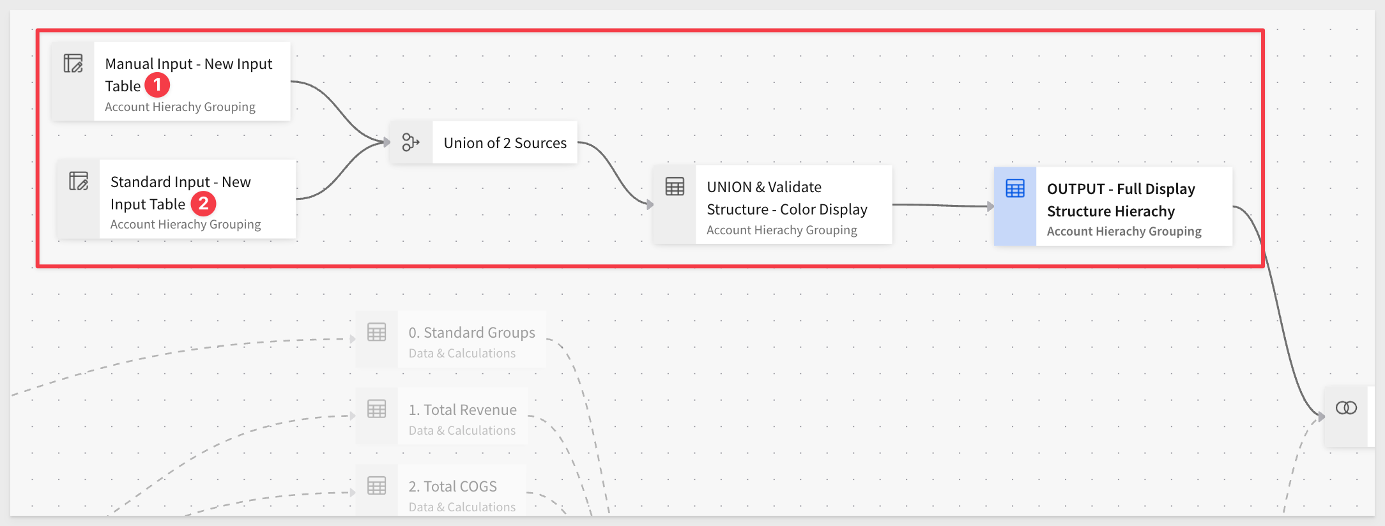
Task: Click the 0. Standard Groups node label
Action: pyautogui.click(x=472, y=333)
